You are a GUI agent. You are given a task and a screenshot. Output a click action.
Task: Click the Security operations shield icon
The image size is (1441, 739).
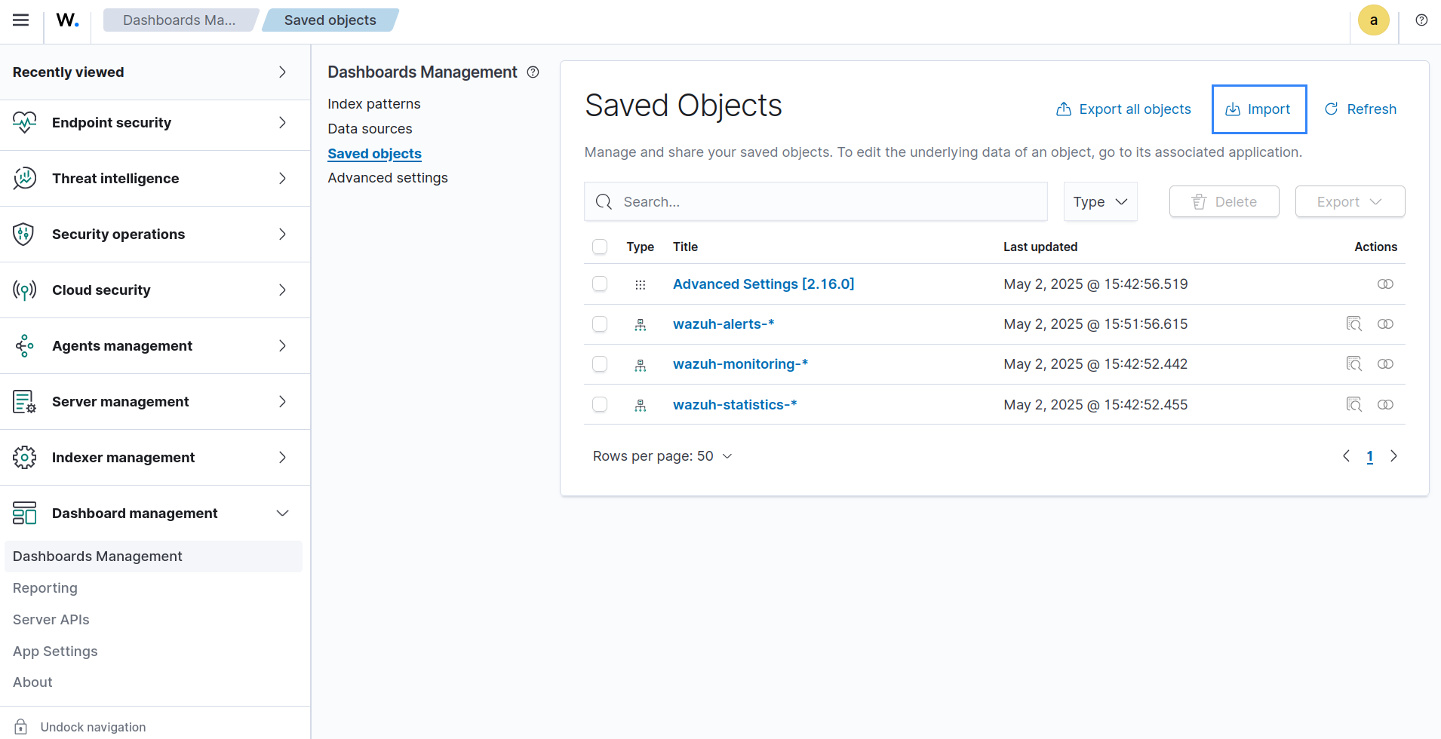[24, 234]
